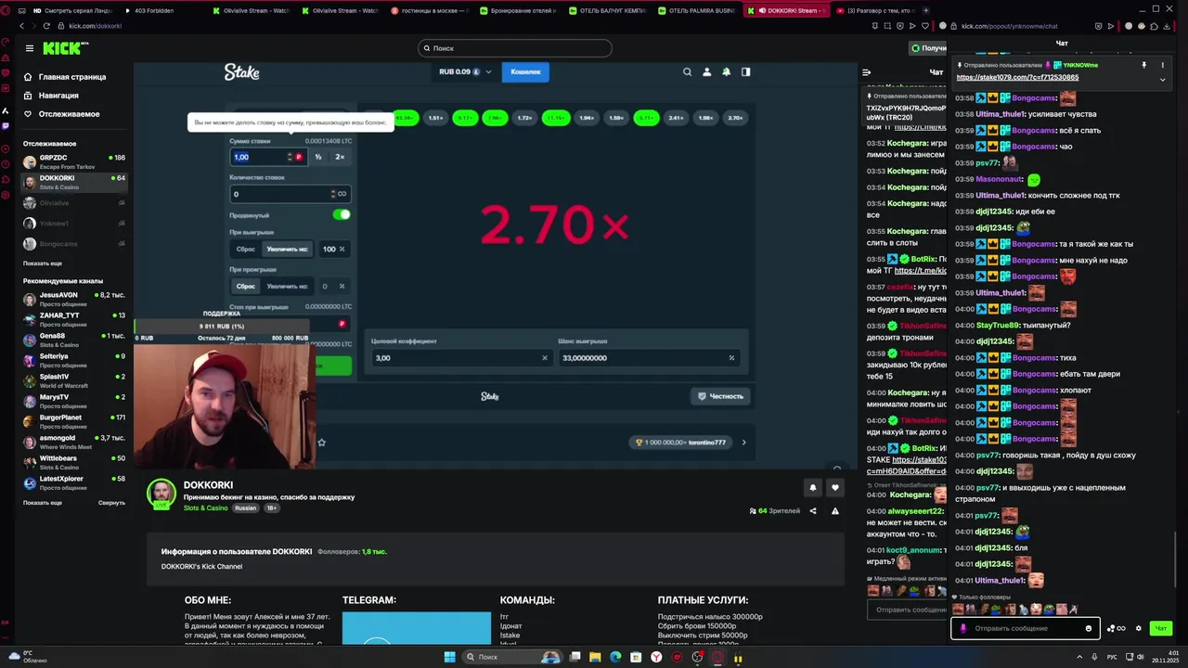
Task: Collapse recommended list via Свернуть
Action: click(x=111, y=502)
